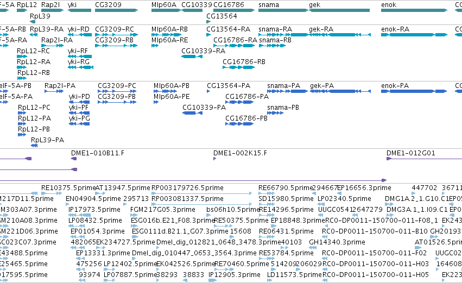
Task: Click protein yki-PG
Action: [x=79, y=118]
